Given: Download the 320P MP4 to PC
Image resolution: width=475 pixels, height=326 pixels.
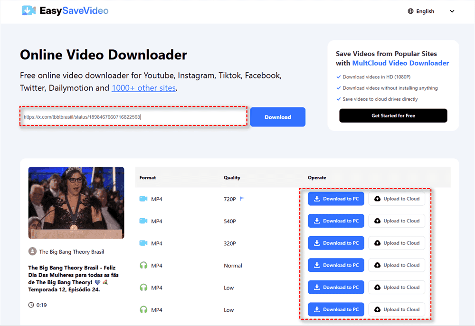Looking at the screenshot, I should click(336, 243).
